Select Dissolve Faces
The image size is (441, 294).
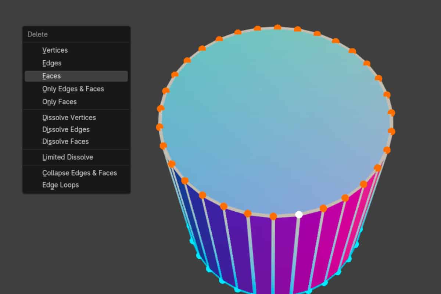[65, 141]
